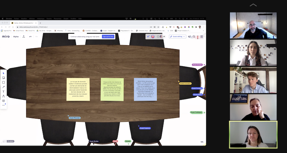Redo the last action

pyautogui.click(x=36, y=37)
